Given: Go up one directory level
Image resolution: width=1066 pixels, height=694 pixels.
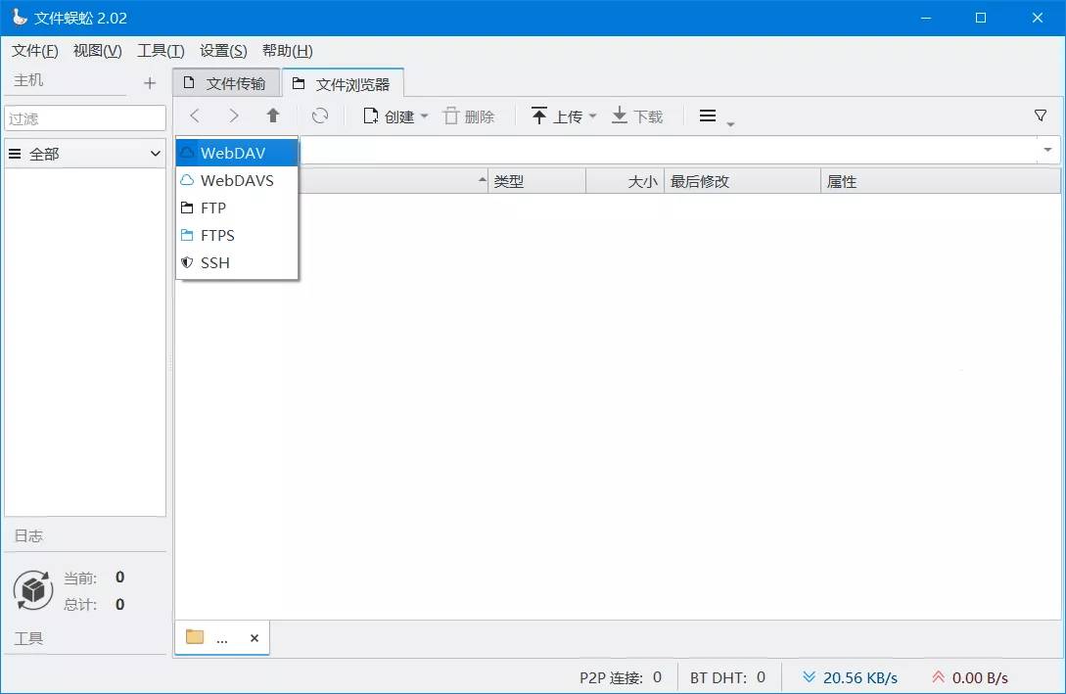Looking at the screenshot, I should click(273, 116).
